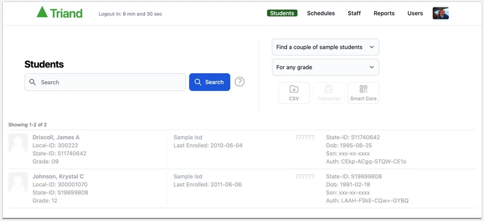Viewport: 484px width, 221px height.
Task: Open the Driscoll, James A record
Action: 56,137
